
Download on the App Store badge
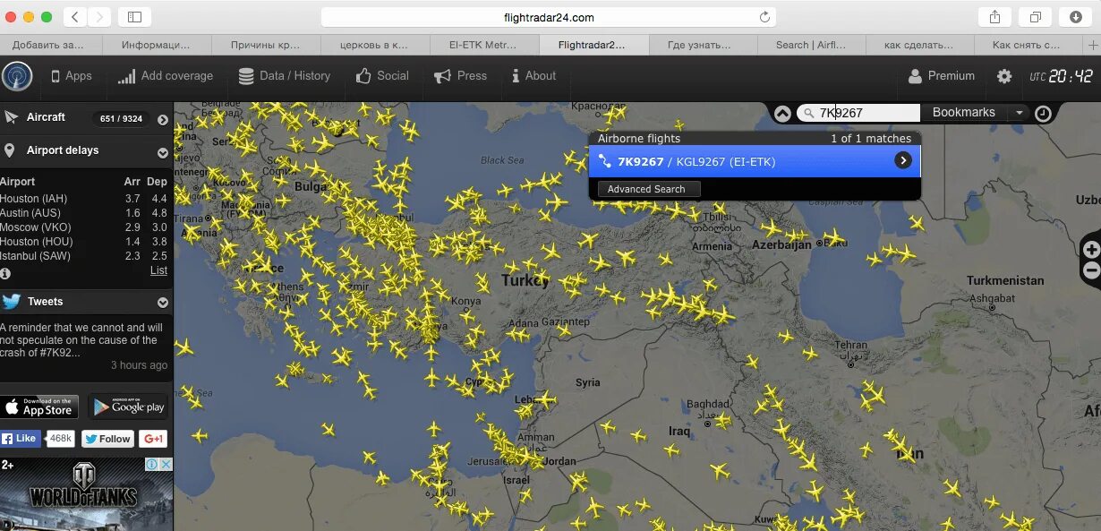tap(39, 407)
